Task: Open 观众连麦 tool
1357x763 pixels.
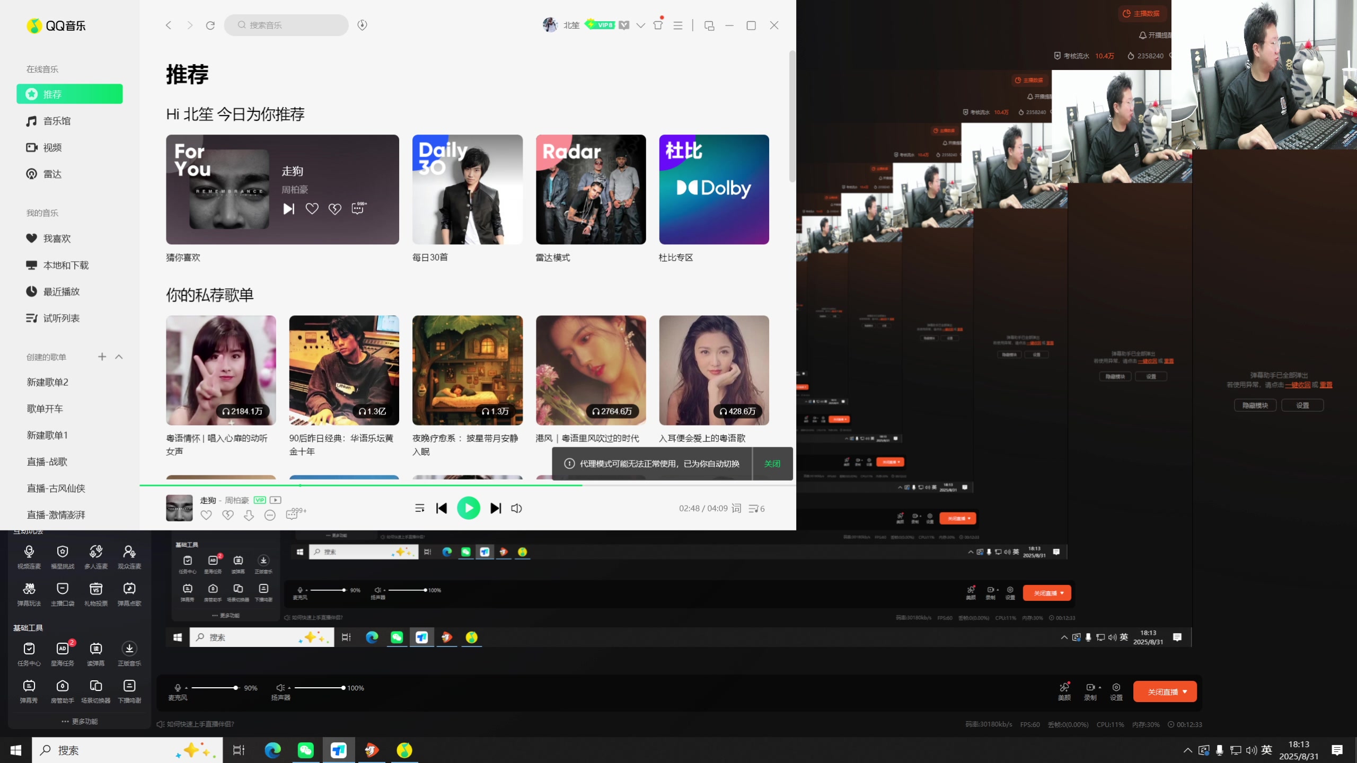Action: [129, 557]
